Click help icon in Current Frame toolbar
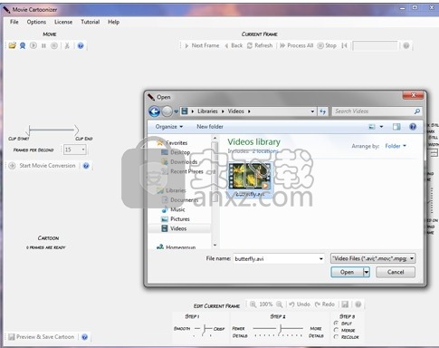 coord(406,45)
